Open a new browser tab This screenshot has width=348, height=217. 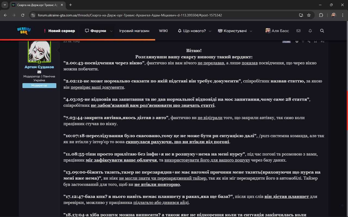pyautogui.click(x=71, y=5)
